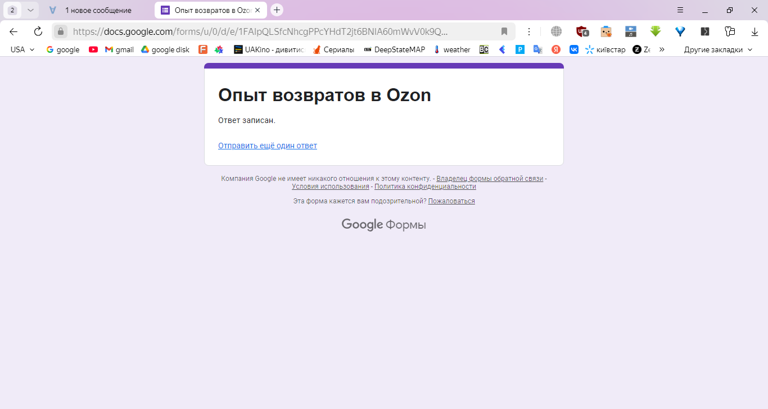This screenshot has width=768, height=409.
Task: Click the padlock site security icon
Action: [61, 31]
